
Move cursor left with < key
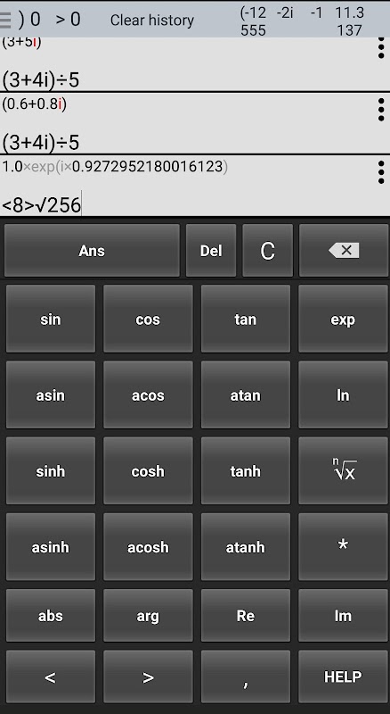point(51,677)
